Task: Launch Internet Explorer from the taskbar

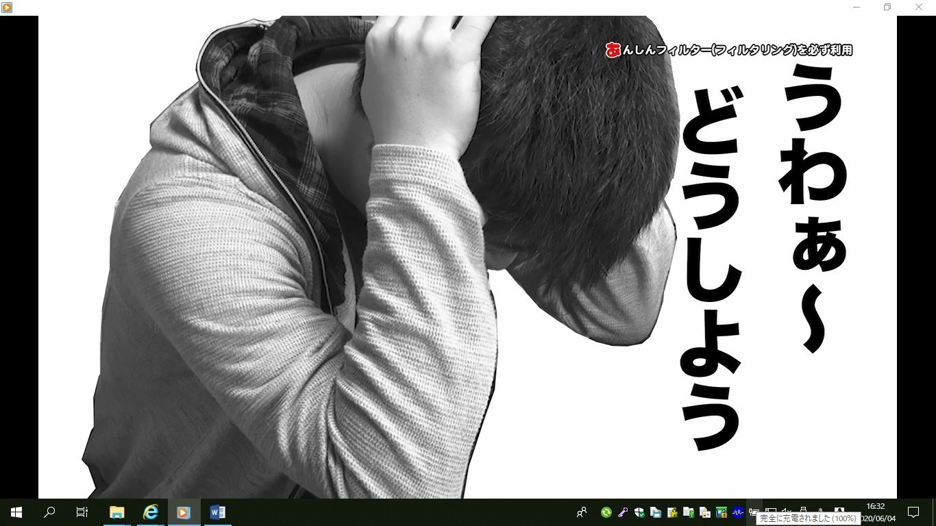Action: pos(150,512)
